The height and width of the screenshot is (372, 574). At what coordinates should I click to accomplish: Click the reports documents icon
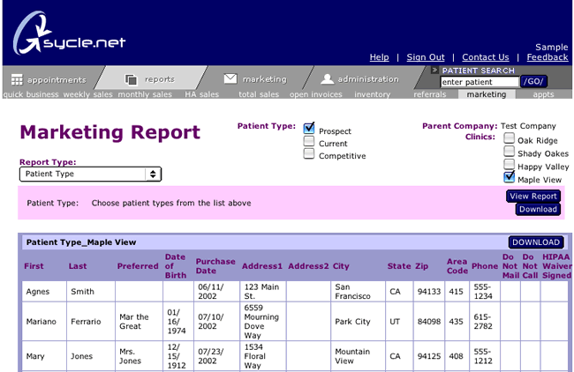pyautogui.click(x=131, y=79)
